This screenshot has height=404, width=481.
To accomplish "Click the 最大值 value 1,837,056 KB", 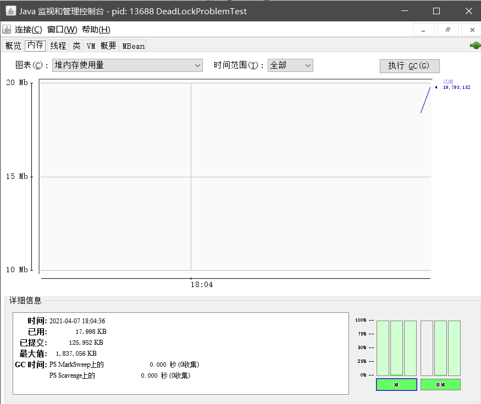I will 76,353.
